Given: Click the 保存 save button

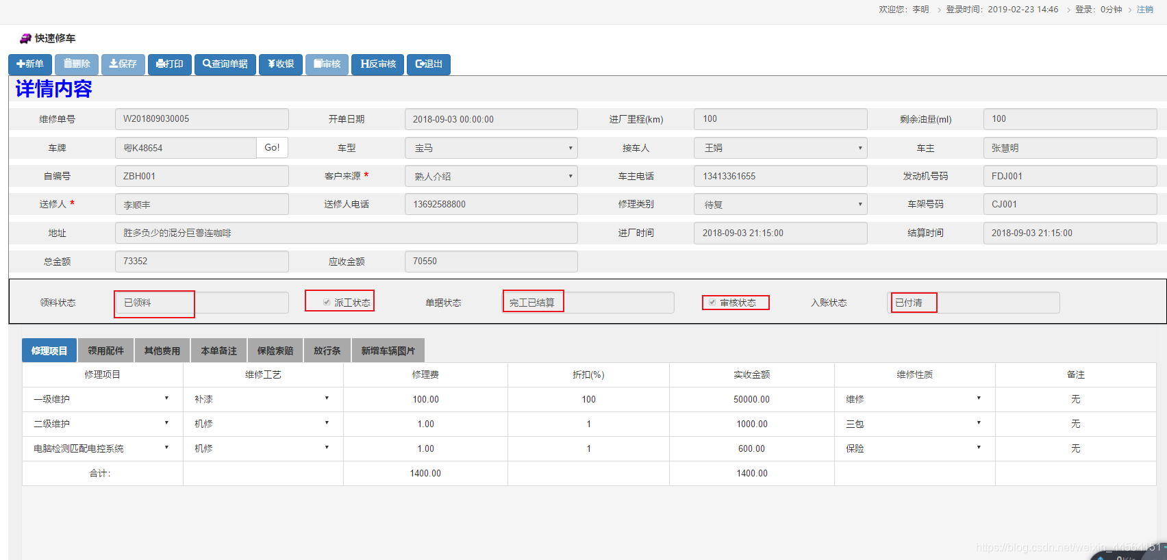Looking at the screenshot, I should pyautogui.click(x=123, y=64).
